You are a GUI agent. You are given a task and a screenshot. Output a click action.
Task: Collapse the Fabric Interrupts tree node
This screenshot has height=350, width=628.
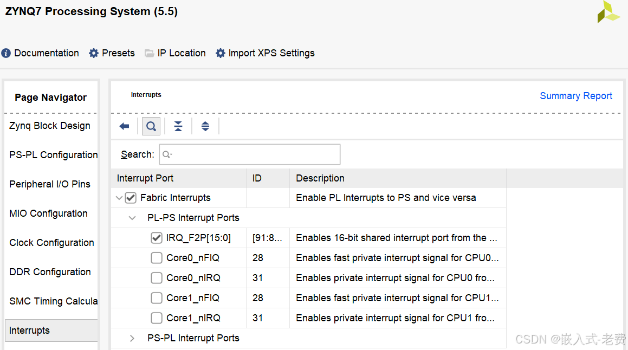tap(119, 198)
